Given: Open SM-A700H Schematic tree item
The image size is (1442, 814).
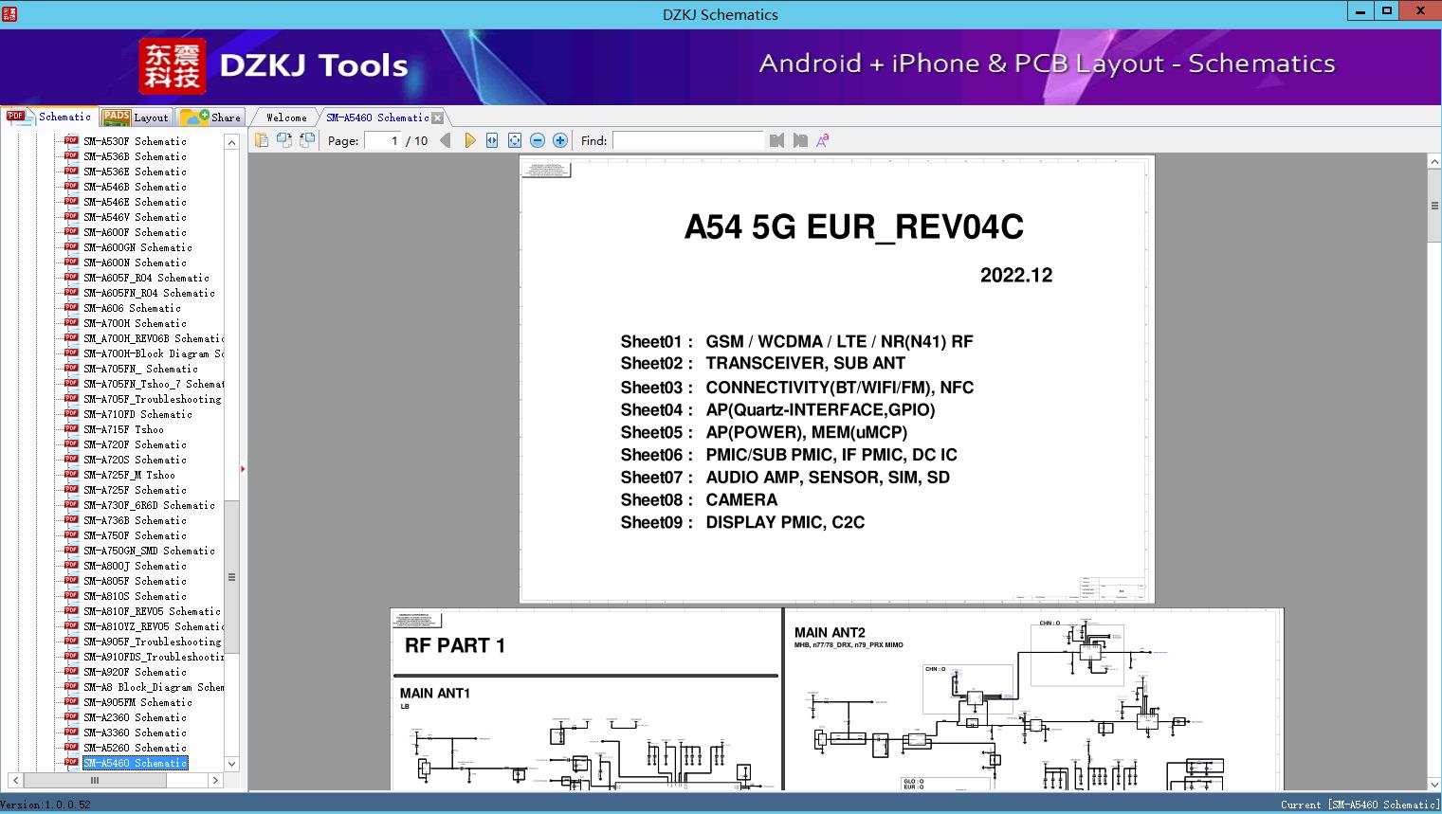Looking at the screenshot, I should 135,323.
